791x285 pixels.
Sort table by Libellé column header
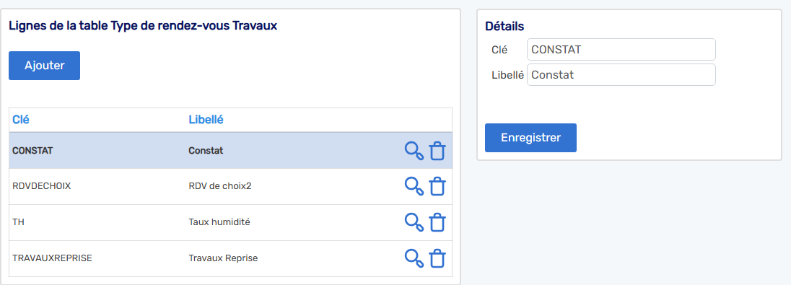(x=206, y=120)
